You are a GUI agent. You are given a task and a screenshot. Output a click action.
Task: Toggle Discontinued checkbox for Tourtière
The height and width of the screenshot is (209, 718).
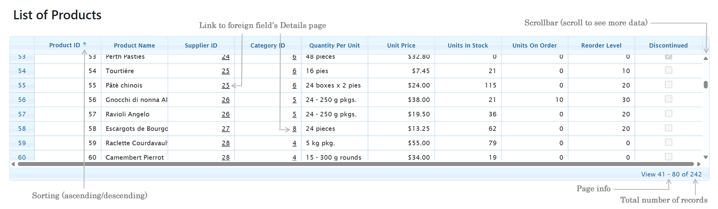669,70
